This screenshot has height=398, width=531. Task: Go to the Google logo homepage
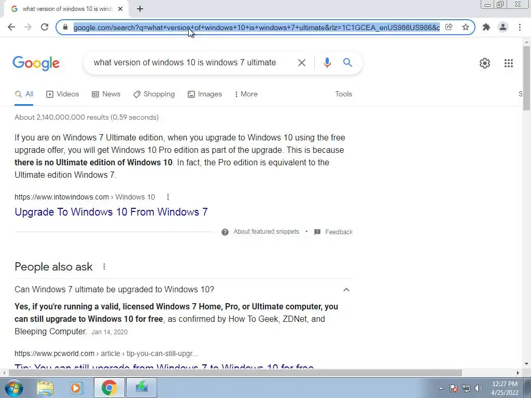pyautogui.click(x=36, y=63)
